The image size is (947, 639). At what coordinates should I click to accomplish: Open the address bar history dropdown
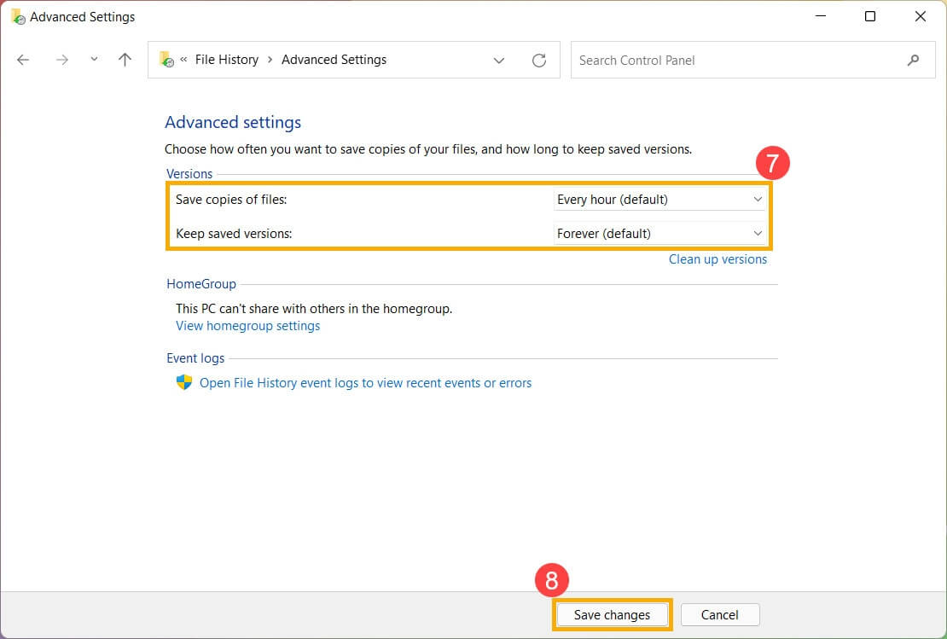tap(499, 60)
